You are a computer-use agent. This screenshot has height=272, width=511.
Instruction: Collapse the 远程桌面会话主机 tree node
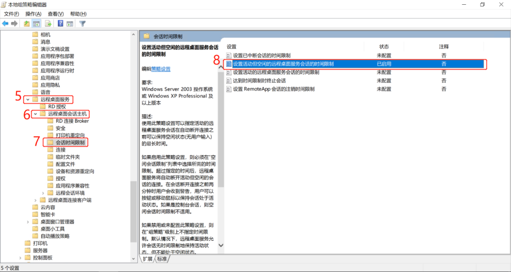tap(35, 114)
